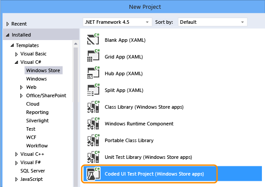Select the Reporting tree item
The width and height of the screenshot is (265, 187).
click(x=37, y=112)
